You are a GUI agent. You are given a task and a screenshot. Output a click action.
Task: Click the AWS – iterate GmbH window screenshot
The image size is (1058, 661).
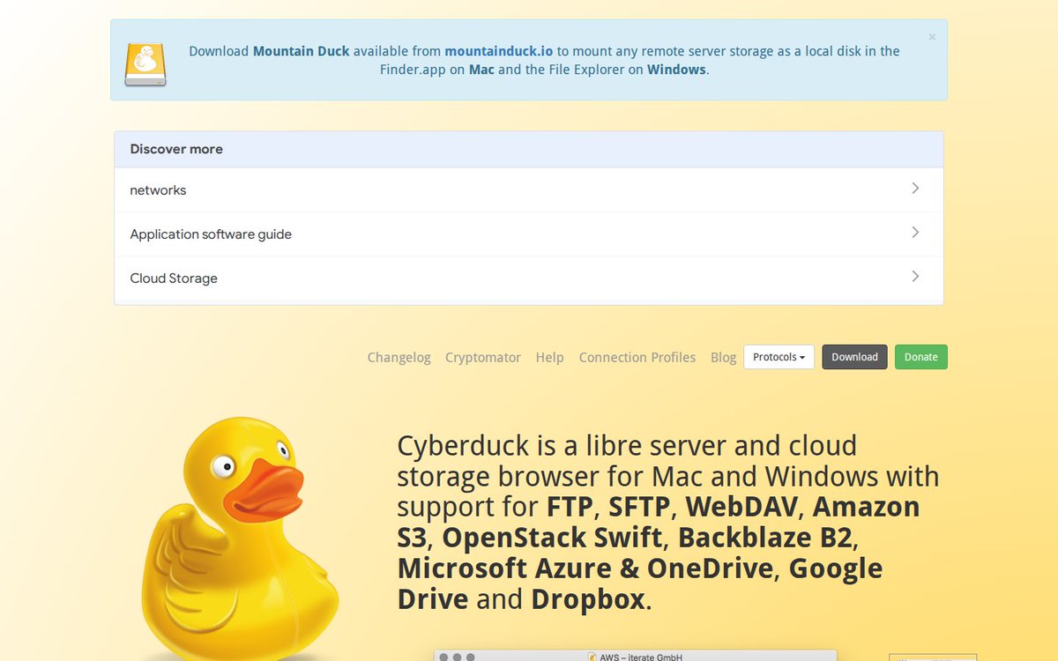[635, 656]
